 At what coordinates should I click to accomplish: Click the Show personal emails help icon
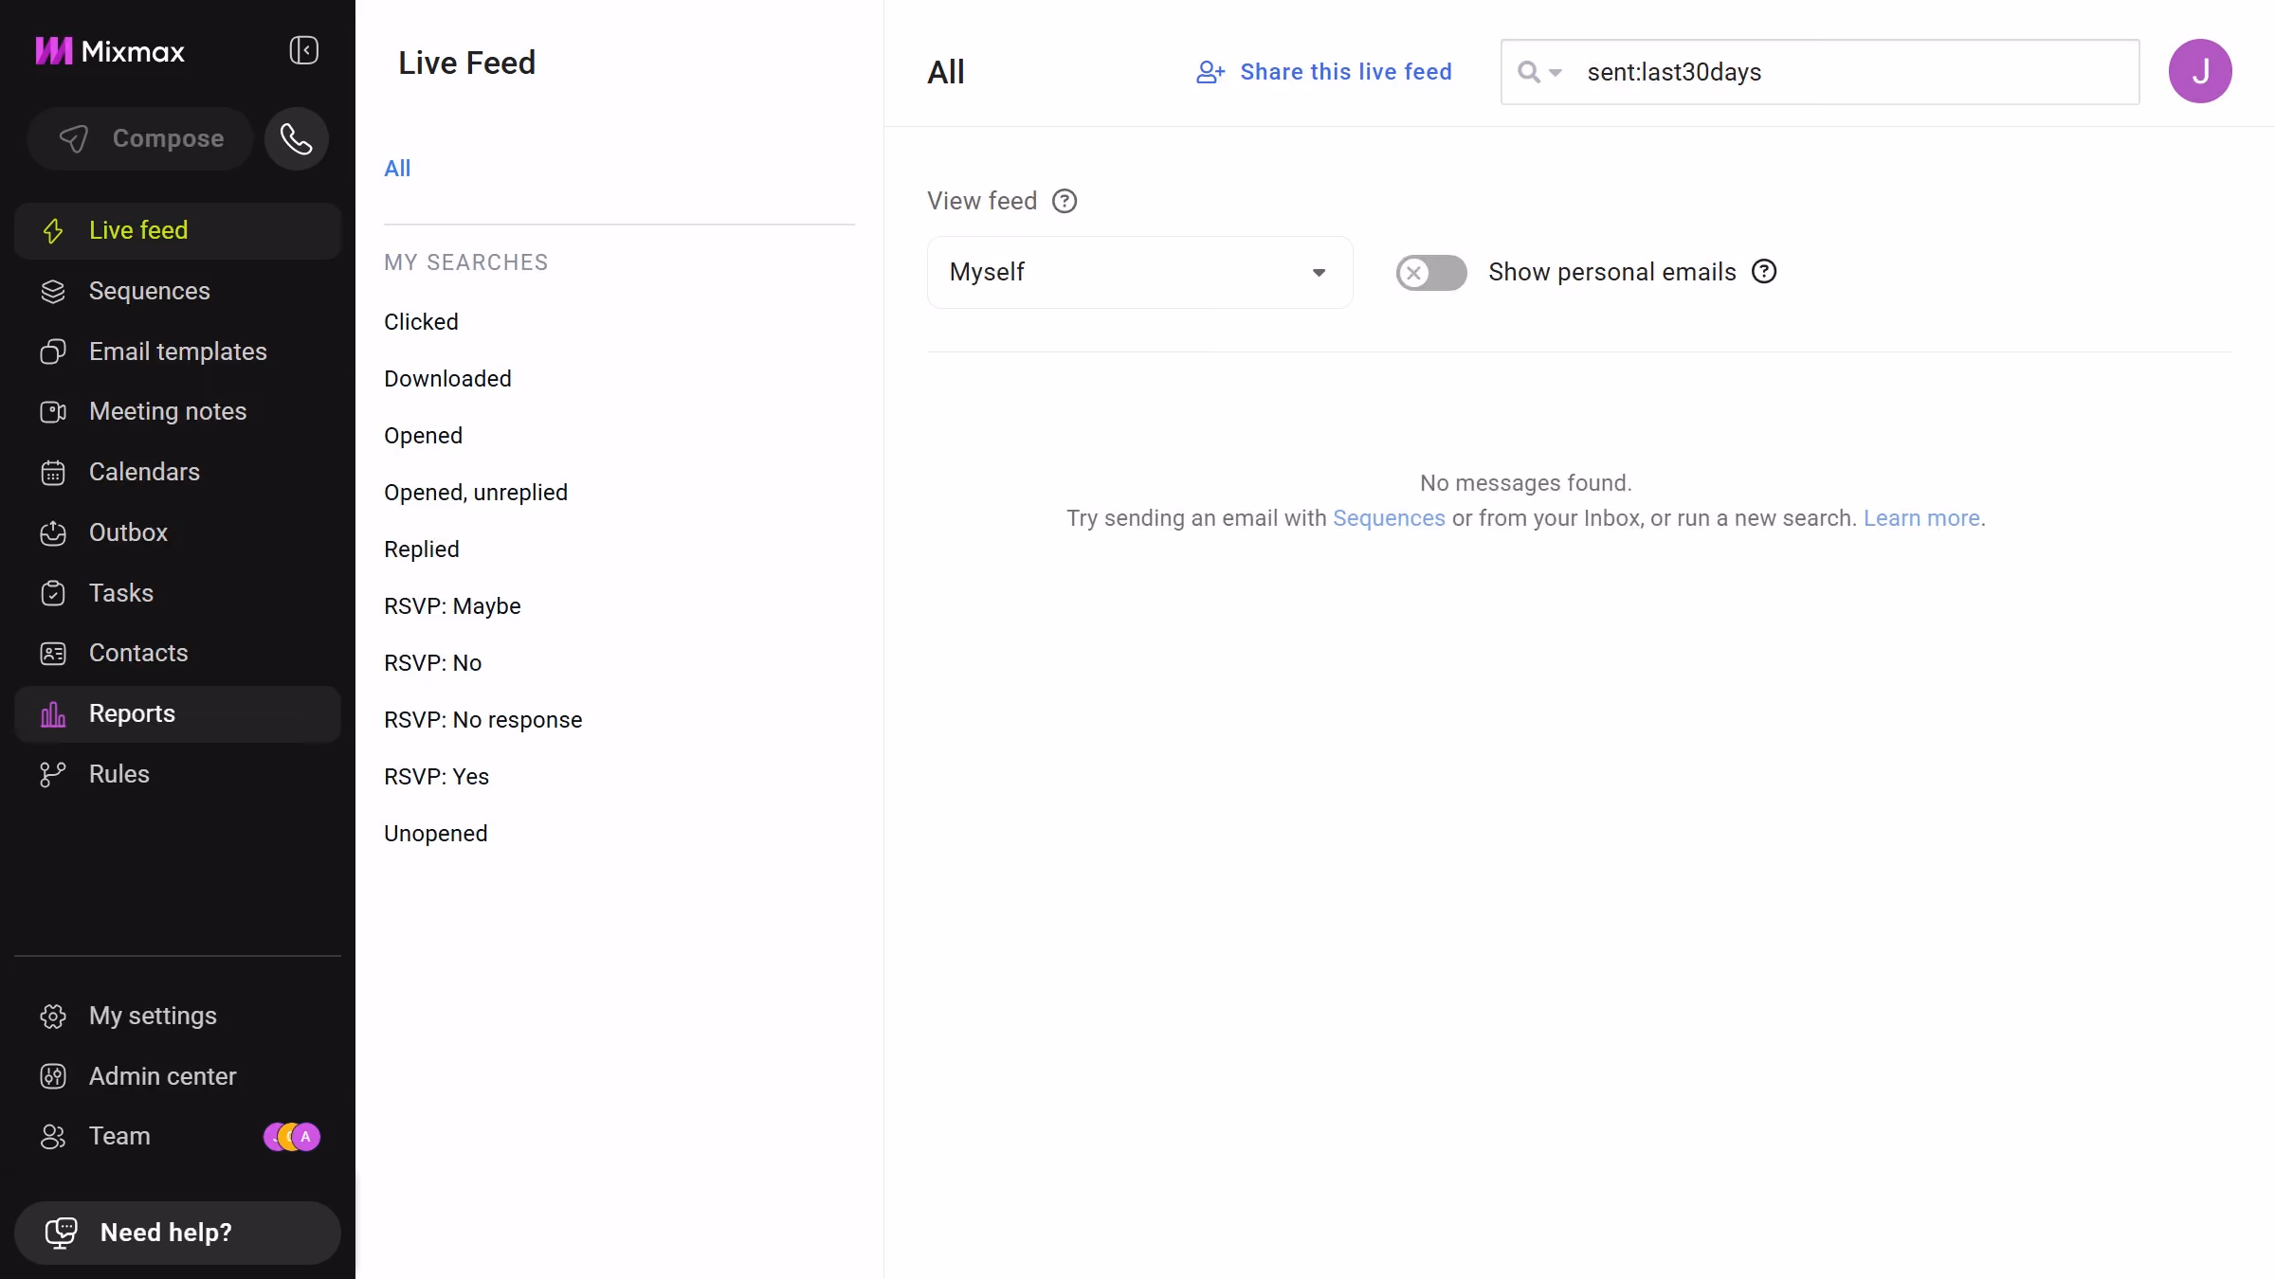[1764, 272]
